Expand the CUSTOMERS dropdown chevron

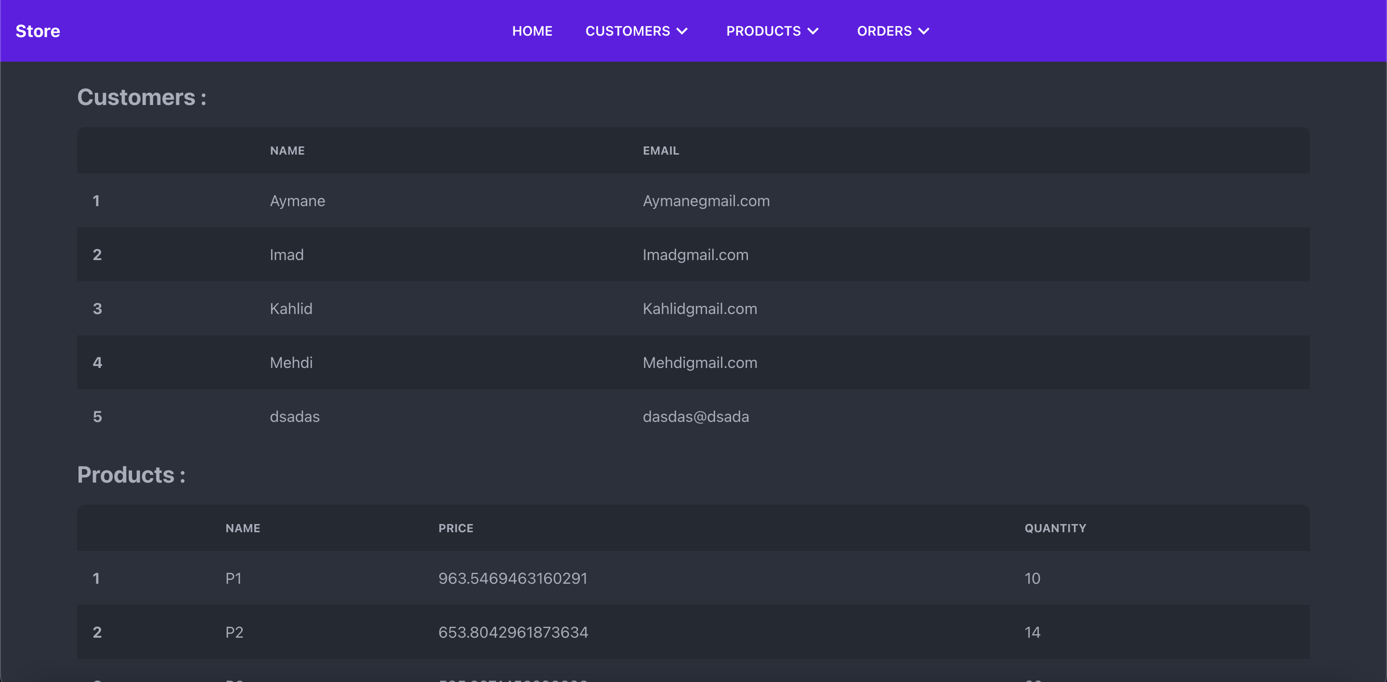(x=682, y=31)
